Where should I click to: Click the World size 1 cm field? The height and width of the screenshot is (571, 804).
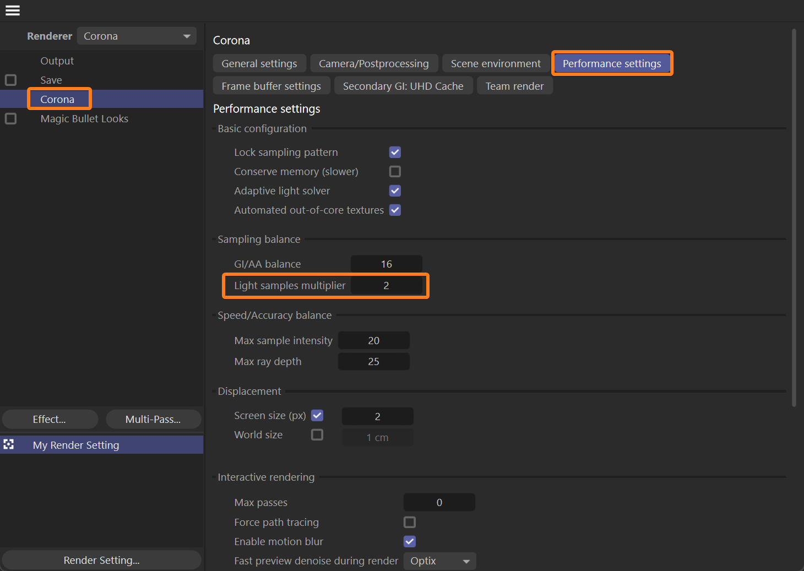[378, 437]
